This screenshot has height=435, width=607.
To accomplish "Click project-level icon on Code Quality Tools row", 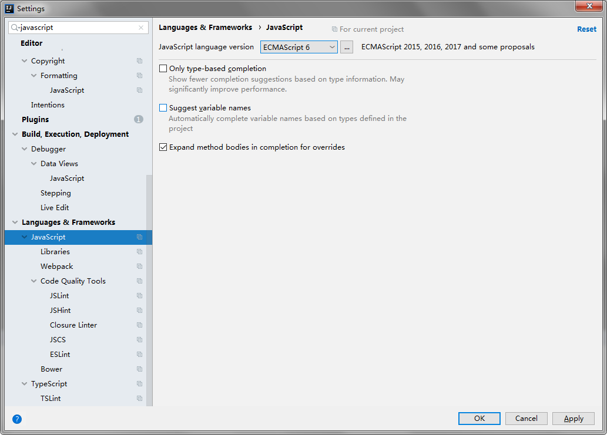I will click(139, 281).
